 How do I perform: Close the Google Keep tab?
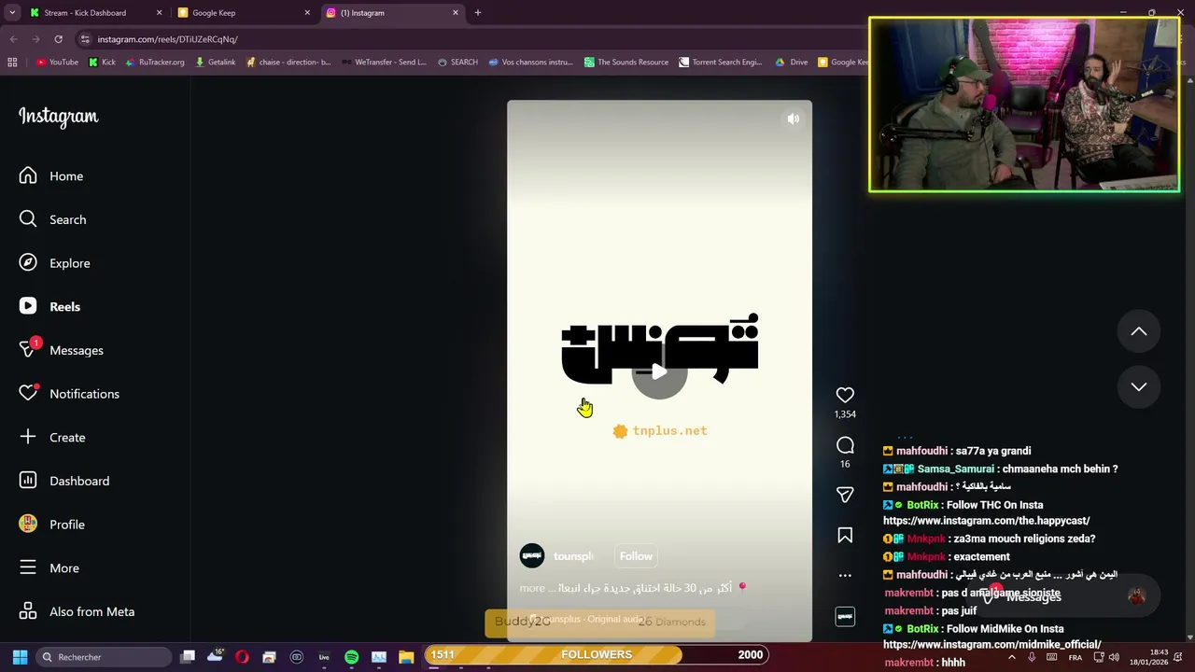click(307, 13)
